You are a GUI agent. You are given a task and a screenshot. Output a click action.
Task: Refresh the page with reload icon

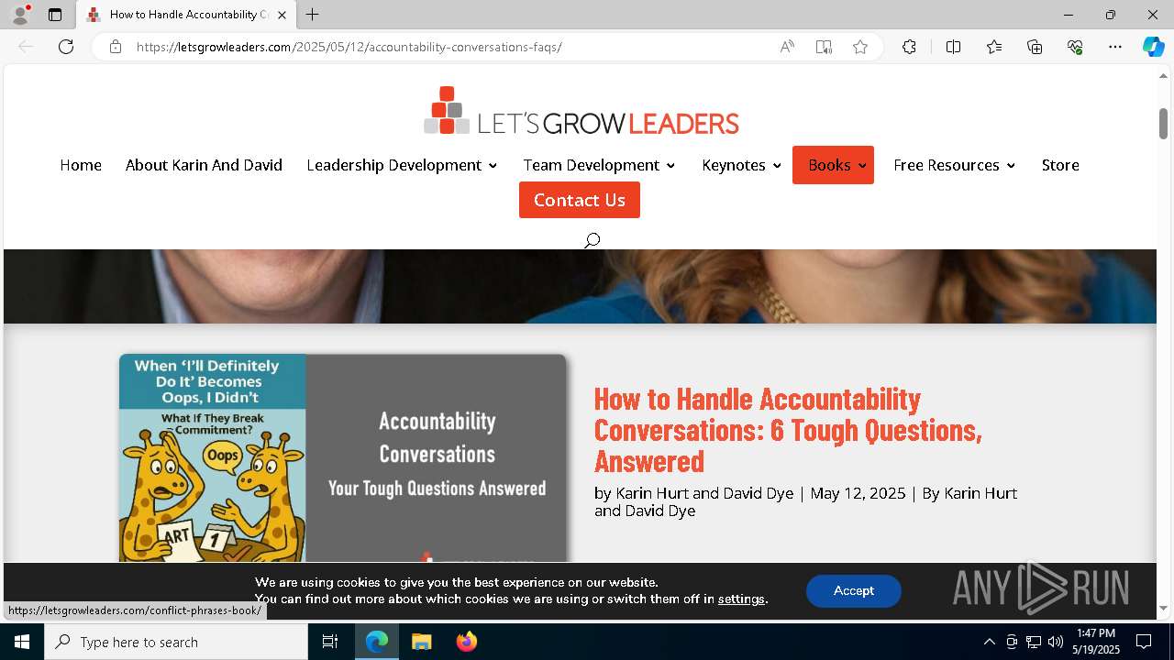pos(66,47)
